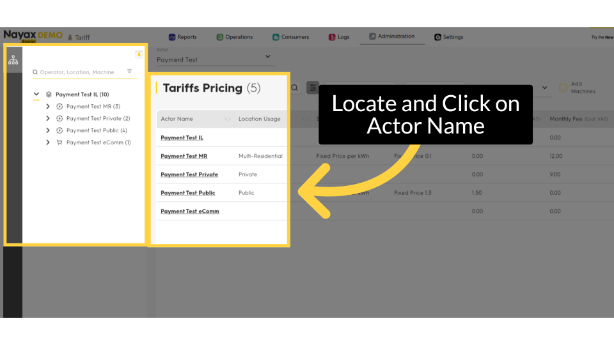Click the Nayax DEMO logo
This screenshot has width=614, height=345.
click(x=33, y=36)
